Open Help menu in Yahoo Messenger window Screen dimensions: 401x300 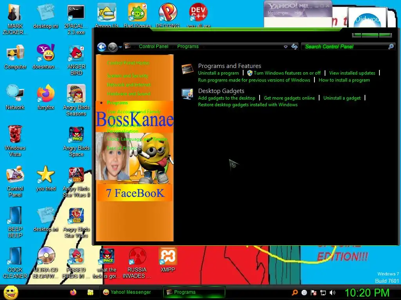[298, 13]
